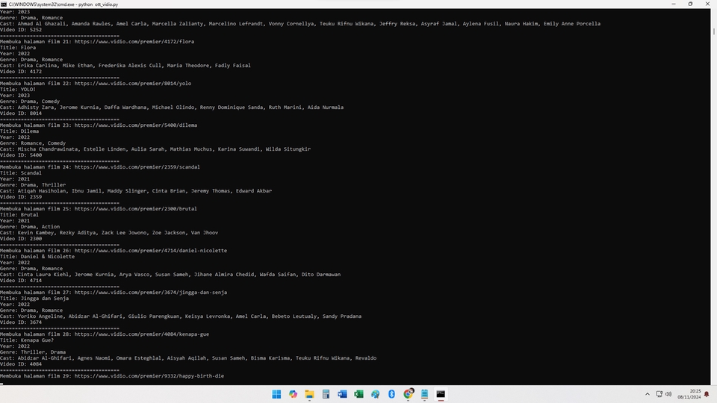Open File Explorer from the taskbar

coord(309,394)
